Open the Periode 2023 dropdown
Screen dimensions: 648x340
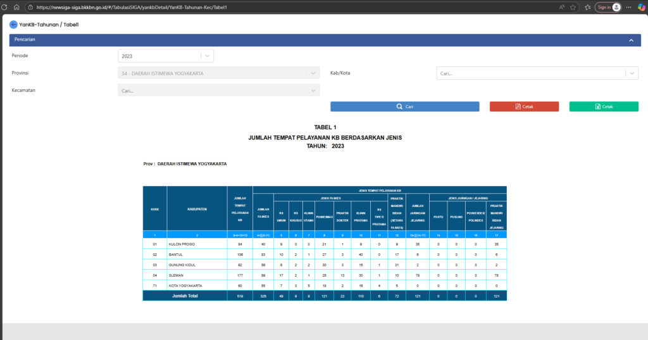click(x=166, y=56)
